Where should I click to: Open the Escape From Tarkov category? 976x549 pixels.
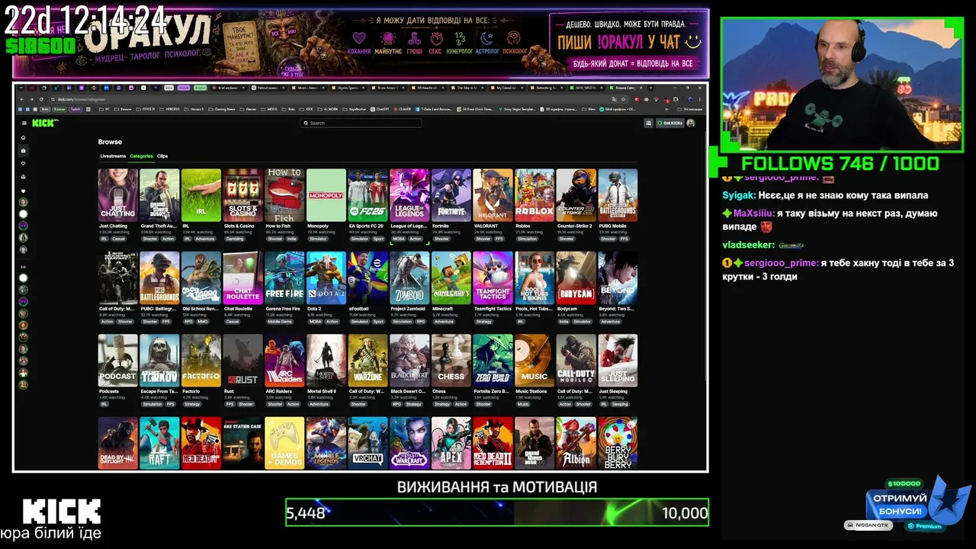(159, 361)
